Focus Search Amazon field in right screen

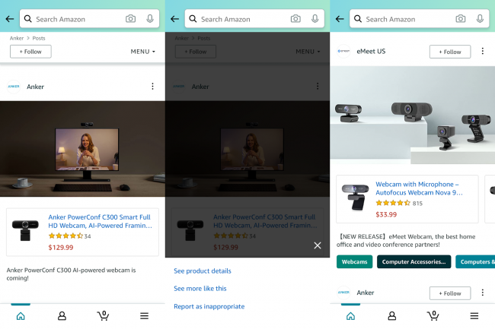[420, 19]
